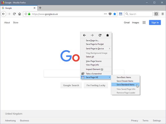
Task: Toggle the sidebars toolbar button
Action: [x=156, y=14]
